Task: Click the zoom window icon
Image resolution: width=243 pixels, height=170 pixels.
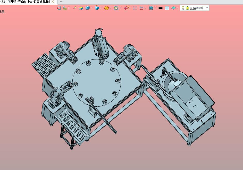Action: 116,8
